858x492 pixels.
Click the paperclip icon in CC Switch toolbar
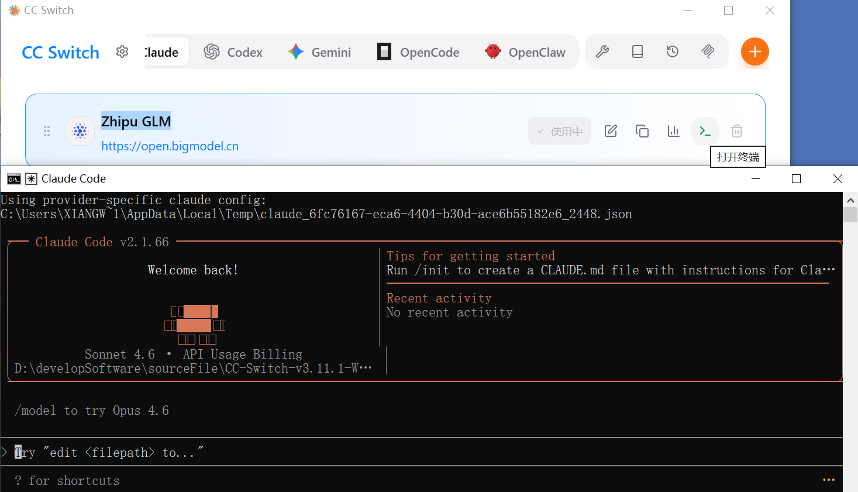coord(708,51)
